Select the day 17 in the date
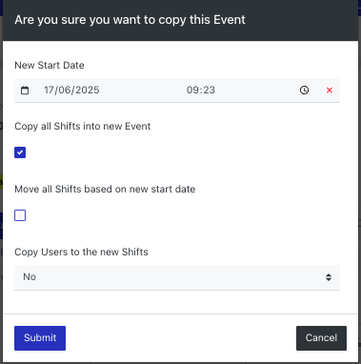Screen dimensions: 361x364 (49, 90)
